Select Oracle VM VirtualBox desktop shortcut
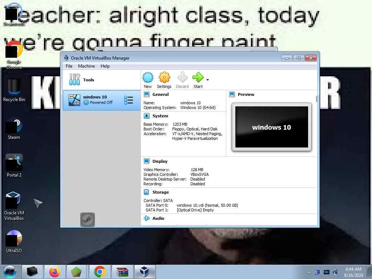This screenshot has height=279, width=372. point(14,206)
